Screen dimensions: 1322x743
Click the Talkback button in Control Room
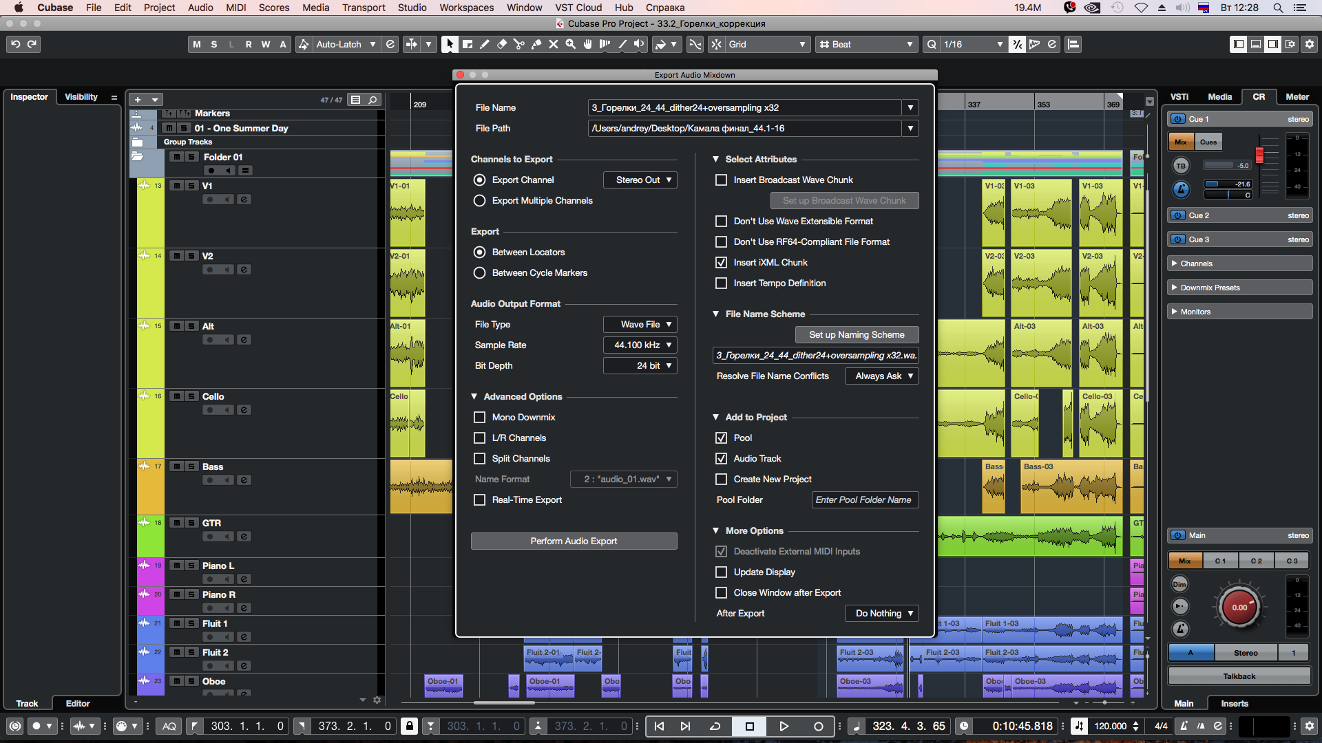[1239, 676]
